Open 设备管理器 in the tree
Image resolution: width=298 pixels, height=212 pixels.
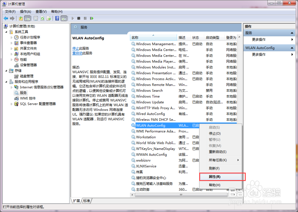click(28, 65)
